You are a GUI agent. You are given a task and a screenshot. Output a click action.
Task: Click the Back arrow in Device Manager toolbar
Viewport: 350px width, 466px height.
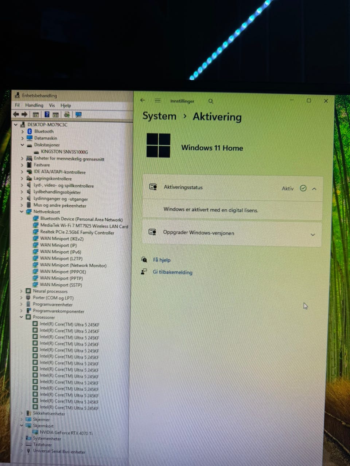coord(16,114)
